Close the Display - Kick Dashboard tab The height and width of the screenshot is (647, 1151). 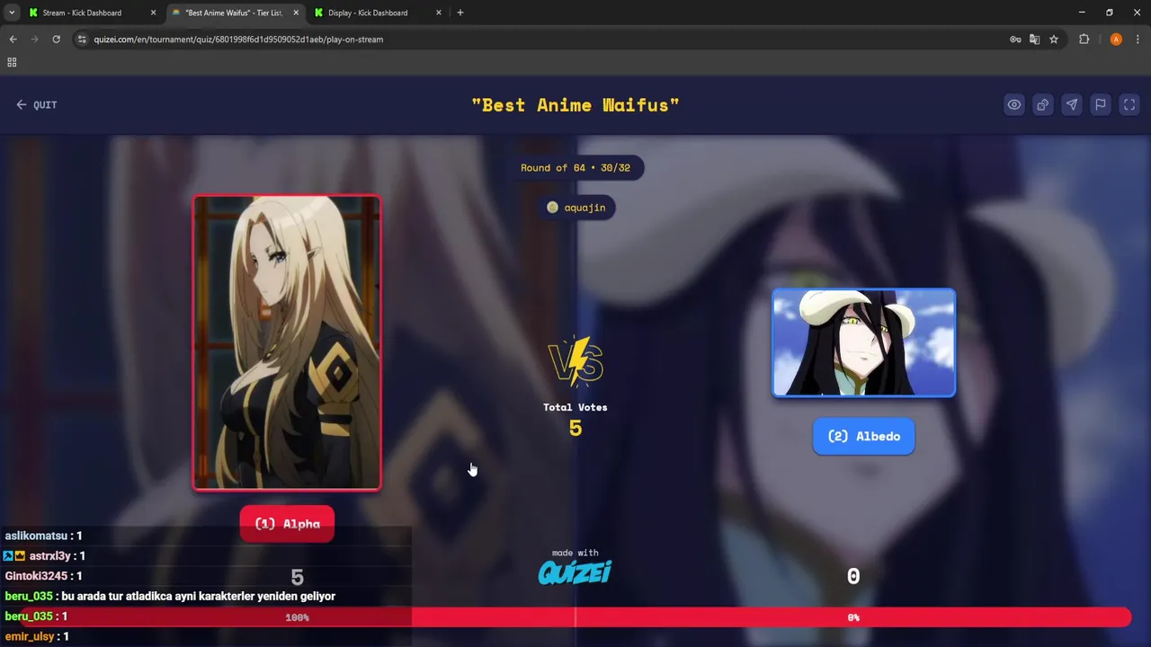(x=439, y=13)
